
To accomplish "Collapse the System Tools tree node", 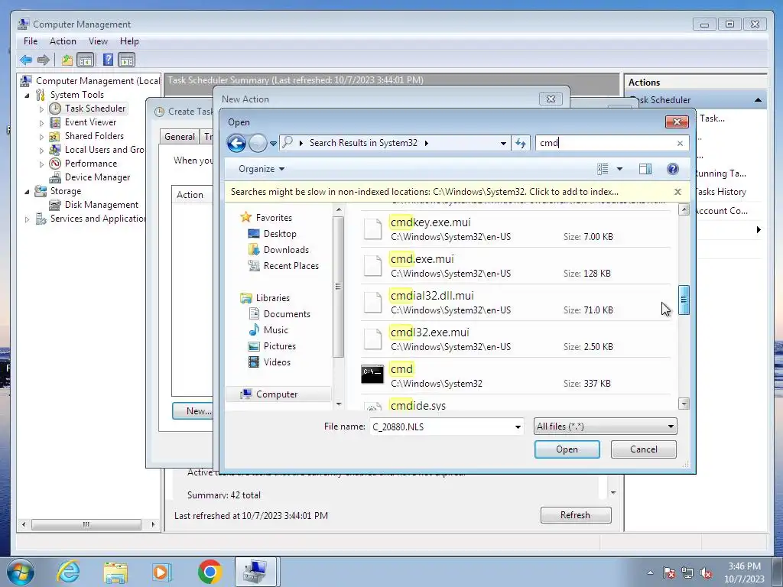I will pos(27,95).
